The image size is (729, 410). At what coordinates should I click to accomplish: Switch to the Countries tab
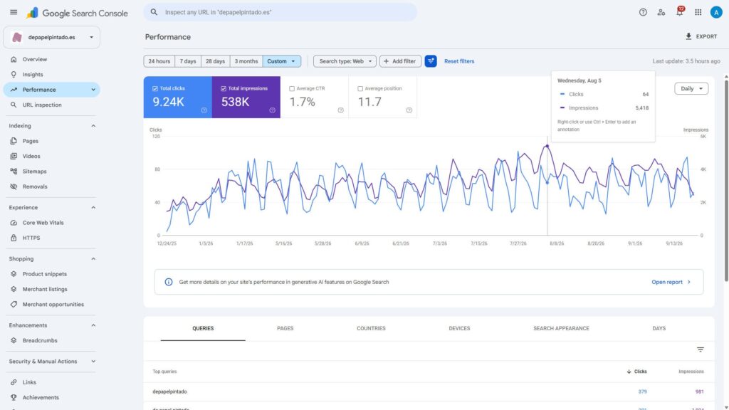click(x=371, y=329)
